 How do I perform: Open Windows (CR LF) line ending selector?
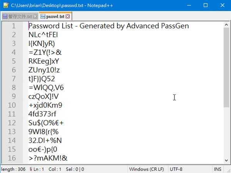147,169
